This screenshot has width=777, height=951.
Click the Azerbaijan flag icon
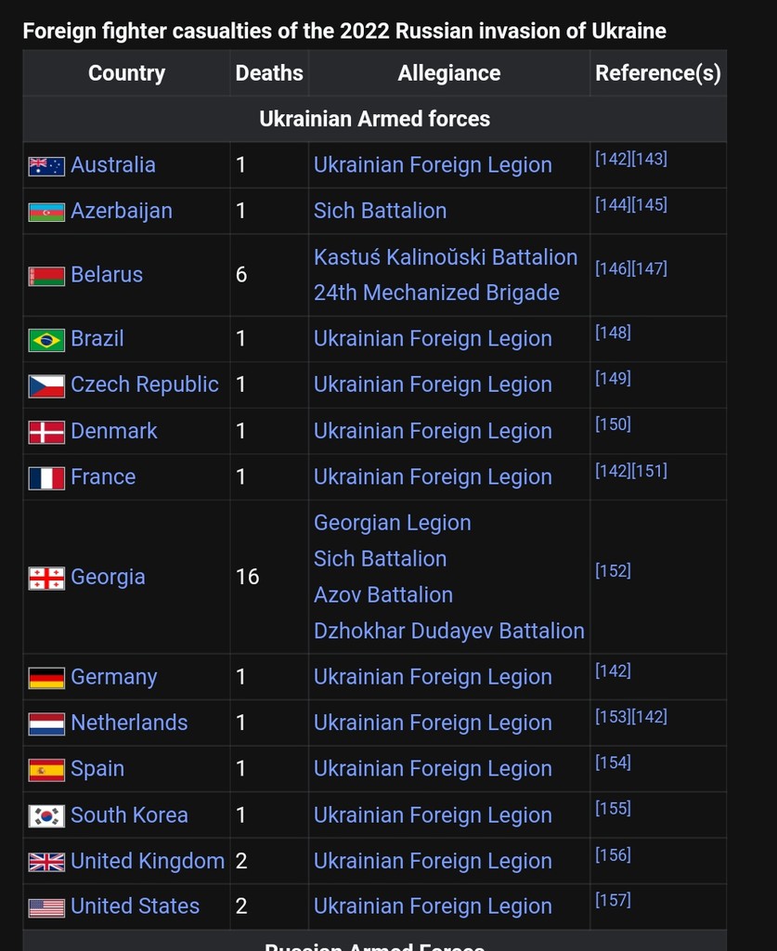coord(46,212)
